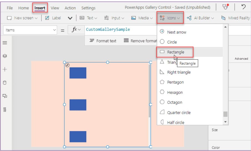Open the Media icon in left sidebar
Screen dimensions: 251x151
[x=5, y=96]
